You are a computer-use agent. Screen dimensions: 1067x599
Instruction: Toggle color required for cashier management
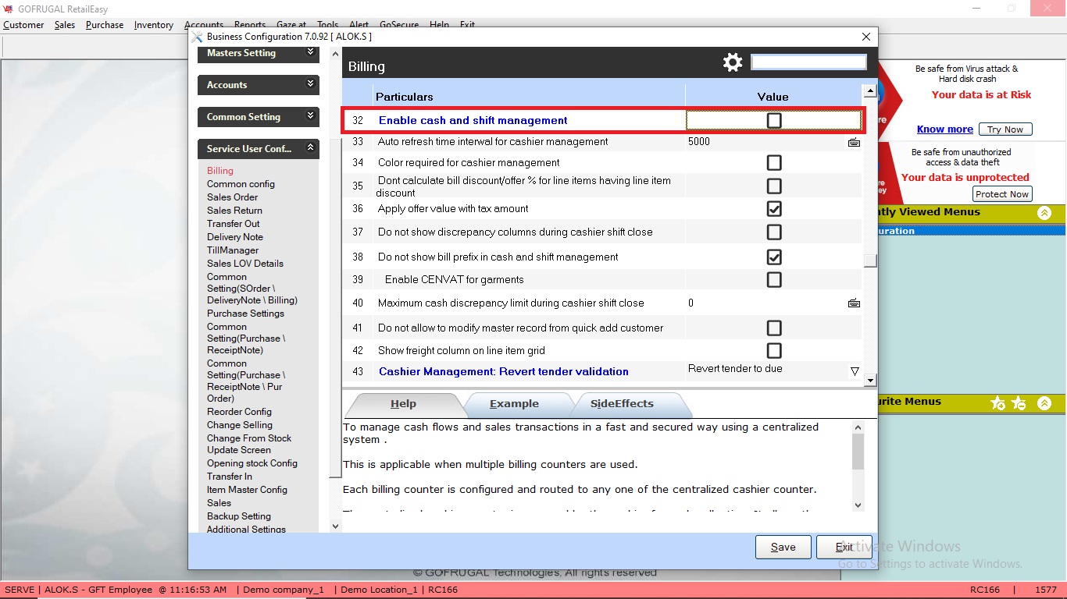point(774,163)
